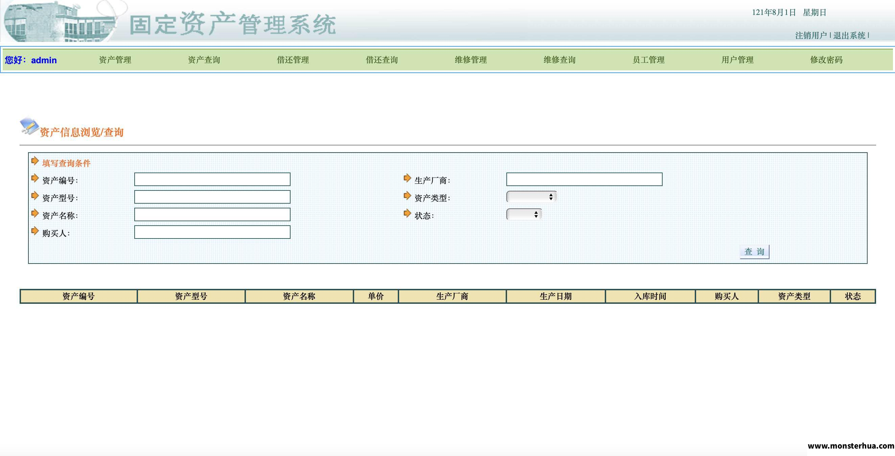Click the 购买人 table column header
Viewport: 895px width, 456px height.
click(727, 296)
